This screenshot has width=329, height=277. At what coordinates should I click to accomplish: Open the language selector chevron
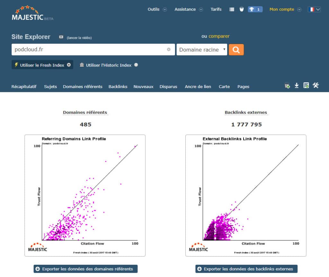pos(318,9)
